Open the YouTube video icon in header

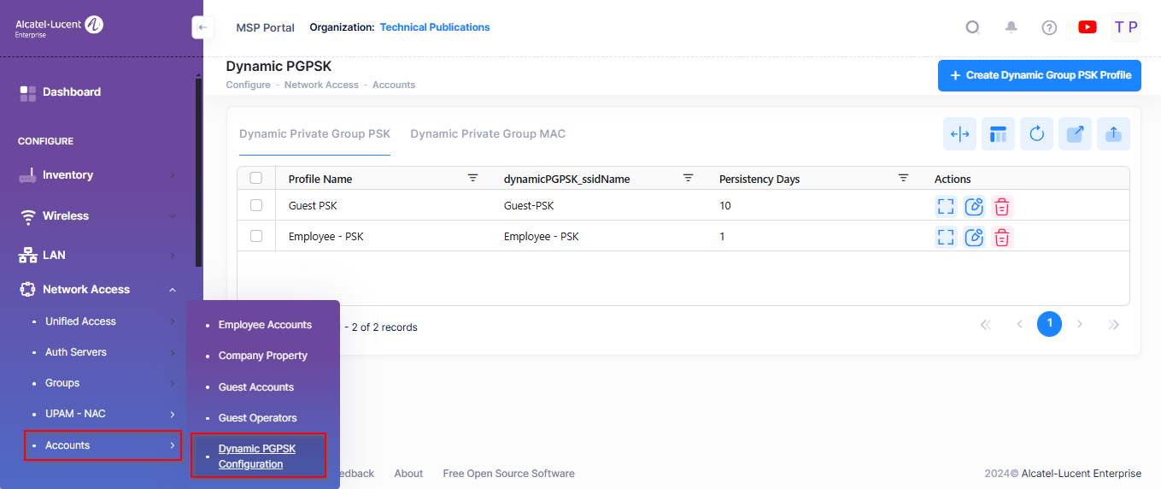pos(1087,27)
